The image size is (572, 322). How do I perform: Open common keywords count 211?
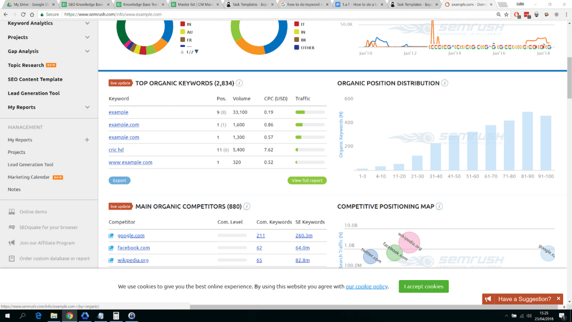tap(260, 236)
